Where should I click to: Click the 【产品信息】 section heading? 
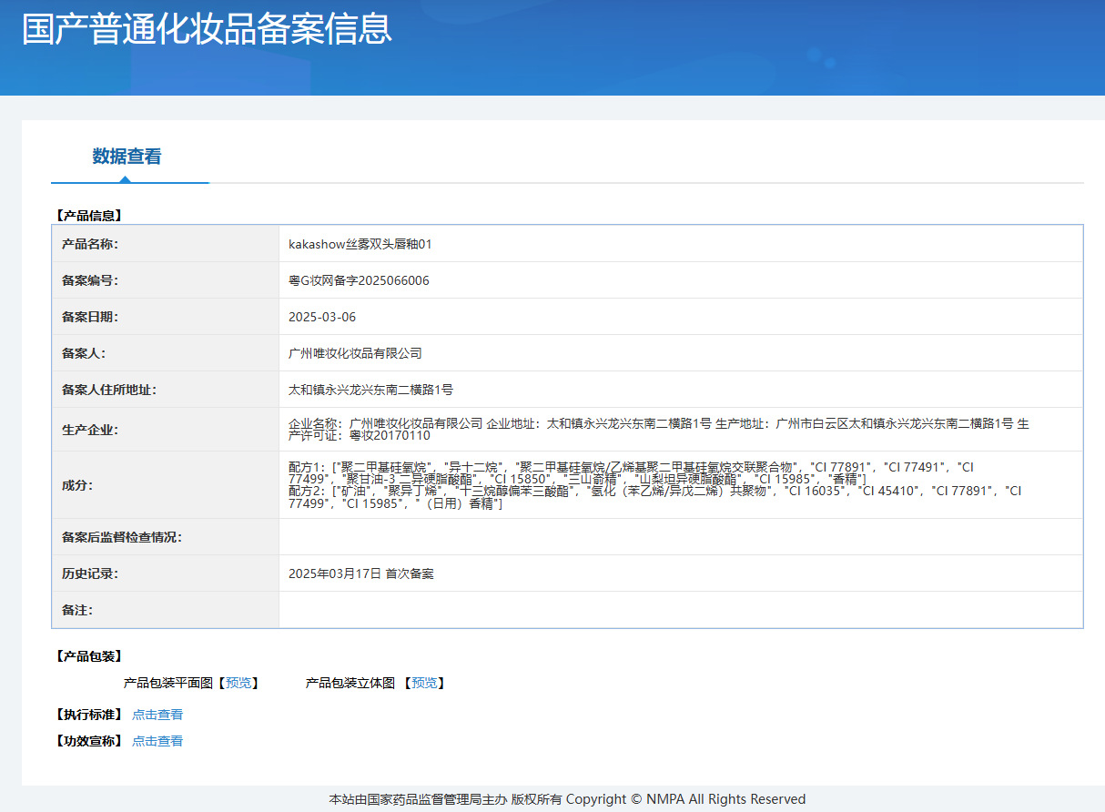[89, 216]
